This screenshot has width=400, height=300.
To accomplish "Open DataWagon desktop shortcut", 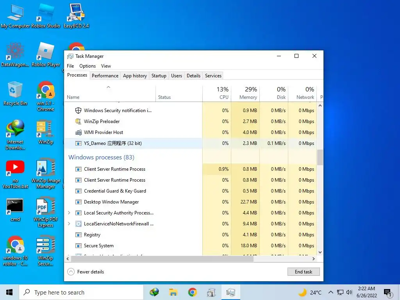I will pos(15,55).
